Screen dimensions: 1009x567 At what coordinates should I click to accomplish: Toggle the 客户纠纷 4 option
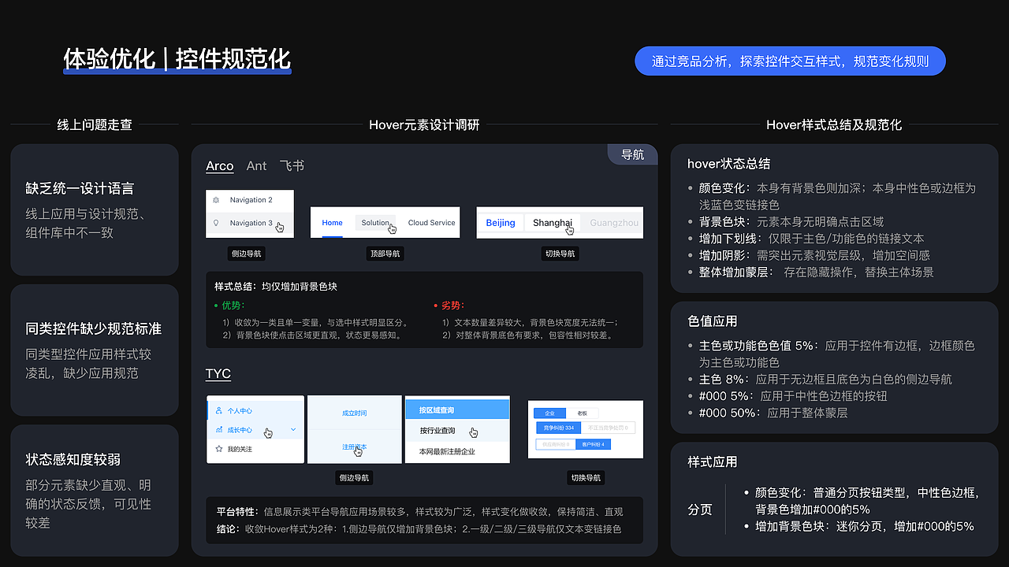click(x=594, y=443)
